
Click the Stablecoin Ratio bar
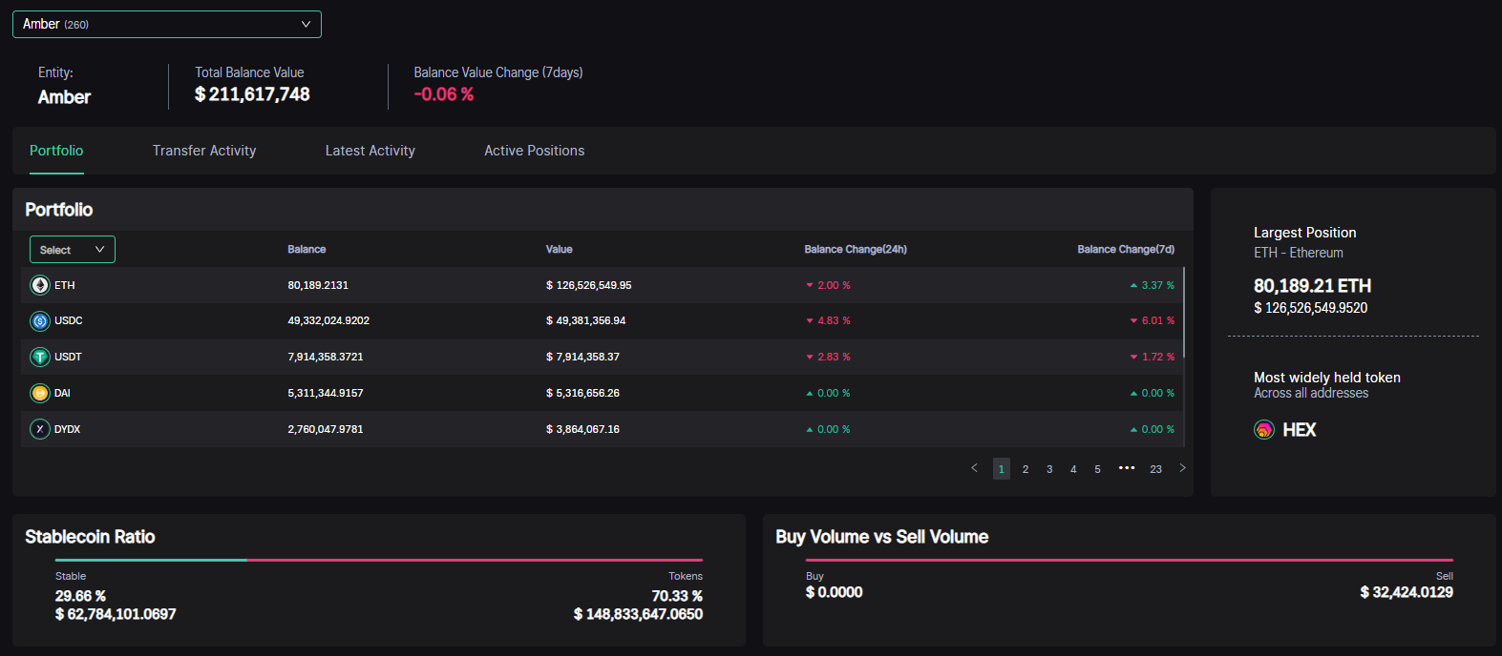[379, 560]
